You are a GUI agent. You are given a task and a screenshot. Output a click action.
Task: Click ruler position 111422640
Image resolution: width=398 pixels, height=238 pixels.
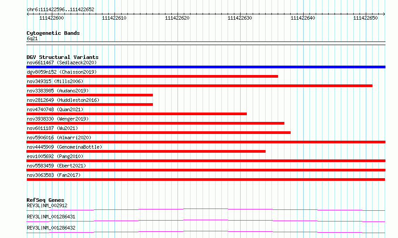click(303, 18)
